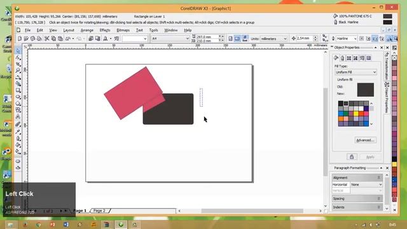The width and height of the screenshot is (407, 229).
Task: Open the Hairline outline width dropdown
Action: point(355,39)
